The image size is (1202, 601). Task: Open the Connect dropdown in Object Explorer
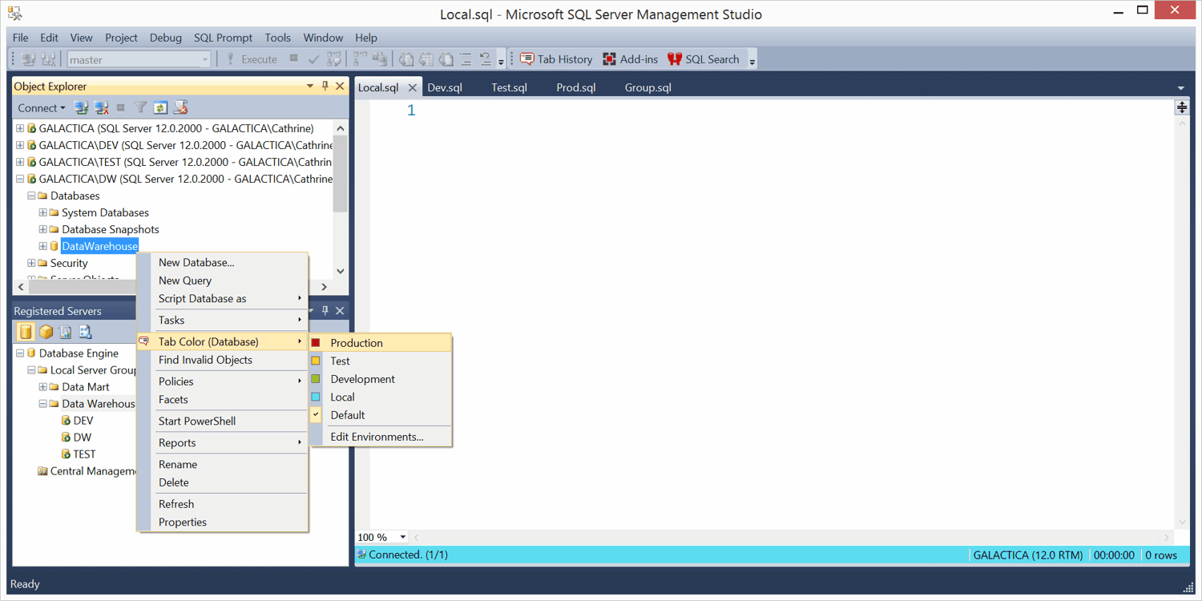point(42,107)
